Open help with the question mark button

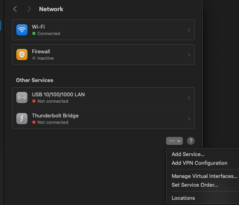pyautogui.click(x=191, y=141)
